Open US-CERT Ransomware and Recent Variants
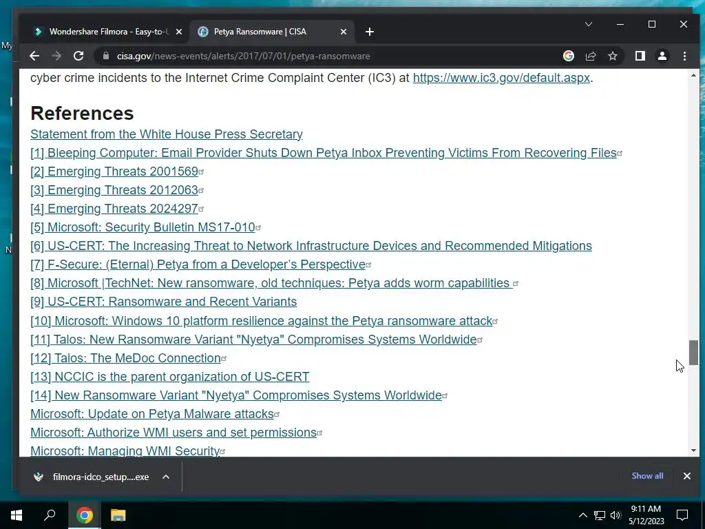705x529 pixels. [x=164, y=302]
